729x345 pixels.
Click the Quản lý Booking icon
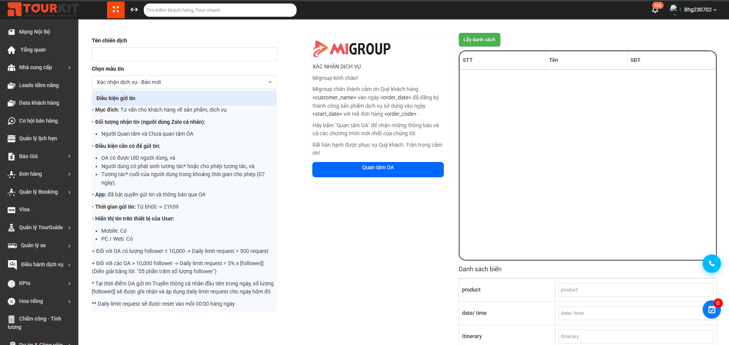(11, 192)
